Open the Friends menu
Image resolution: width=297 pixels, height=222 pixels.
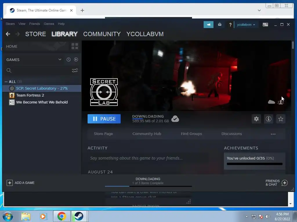[35, 24]
